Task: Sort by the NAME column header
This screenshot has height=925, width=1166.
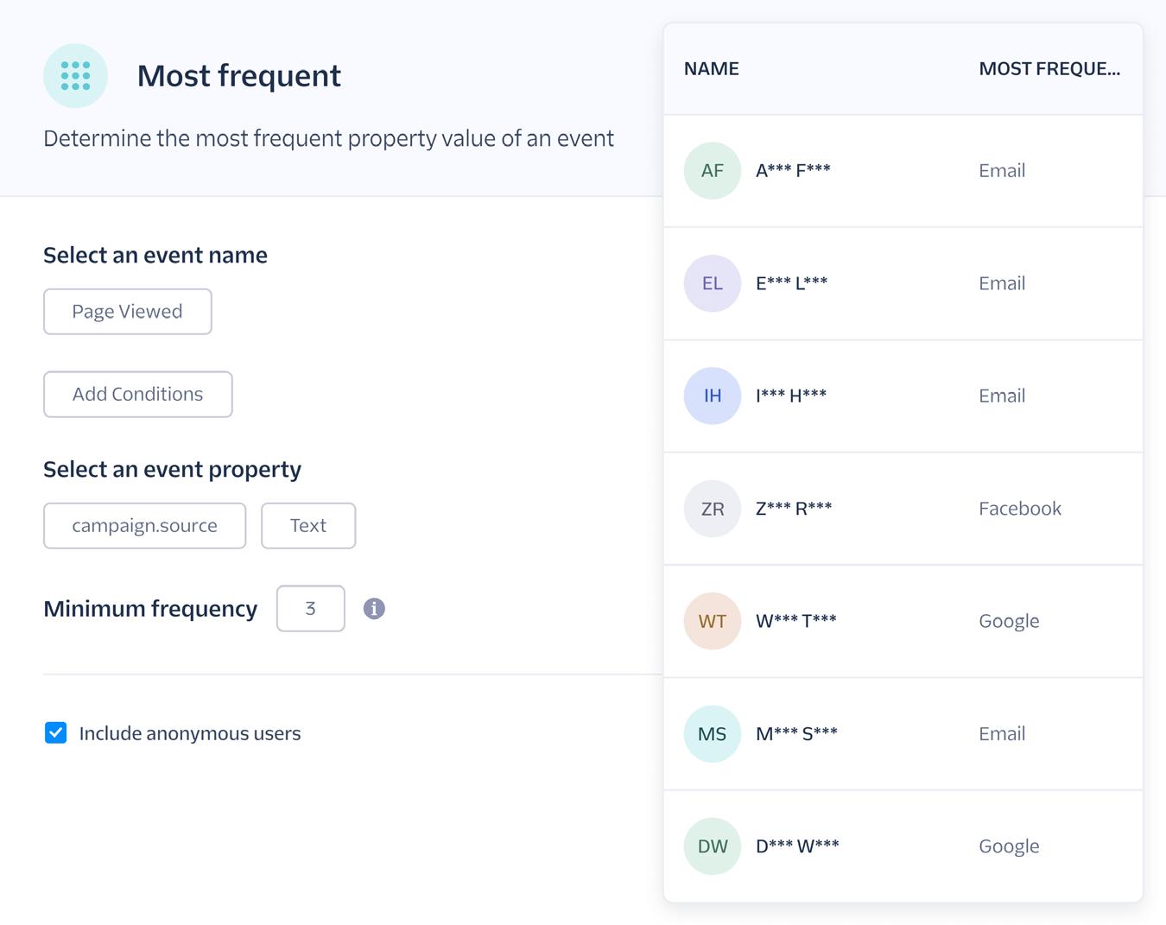Action: pyautogui.click(x=712, y=69)
